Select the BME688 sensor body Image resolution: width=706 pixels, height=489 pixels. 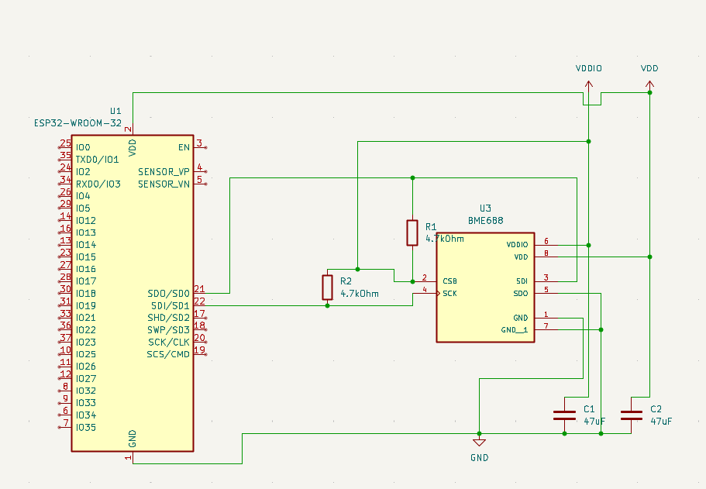pos(485,288)
